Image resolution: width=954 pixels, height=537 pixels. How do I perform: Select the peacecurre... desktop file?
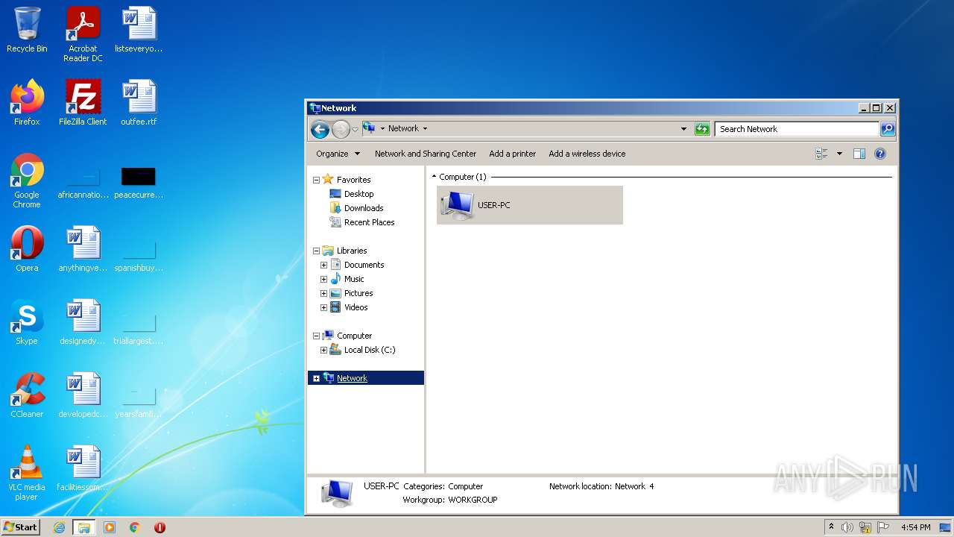point(139,182)
